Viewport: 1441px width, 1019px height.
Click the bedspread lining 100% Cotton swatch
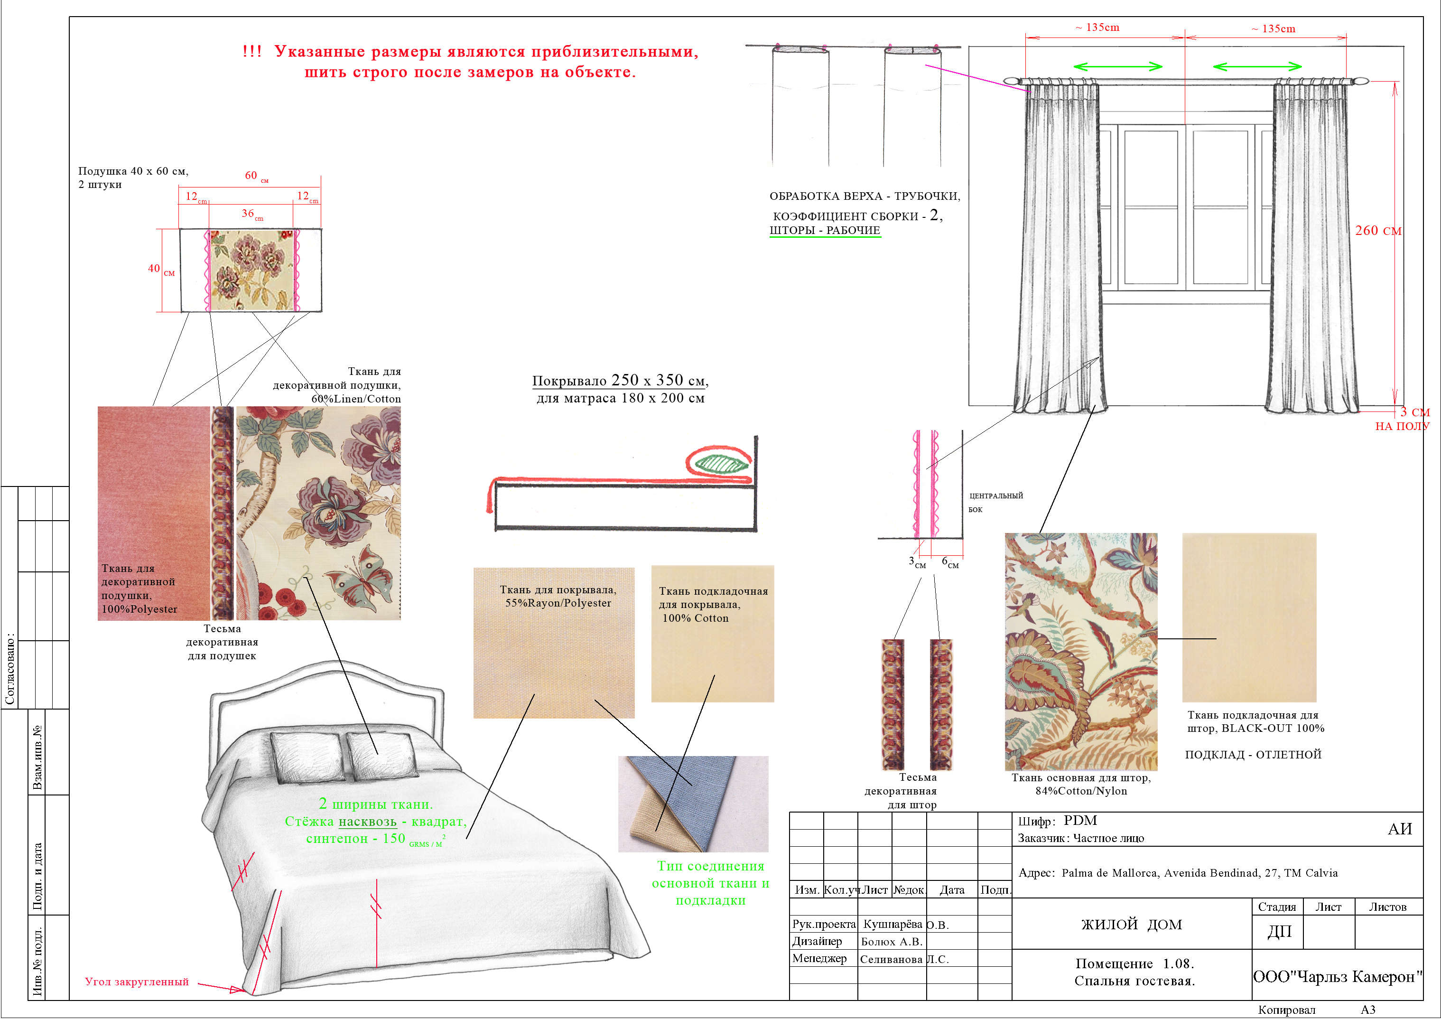point(712,634)
